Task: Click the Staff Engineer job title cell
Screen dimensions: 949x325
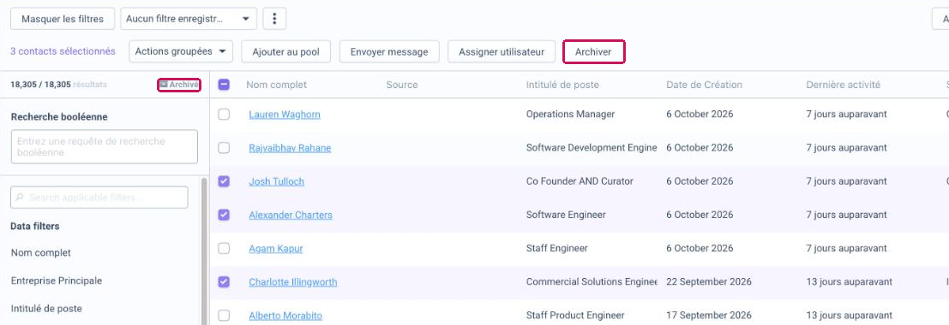Action: pos(557,248)
